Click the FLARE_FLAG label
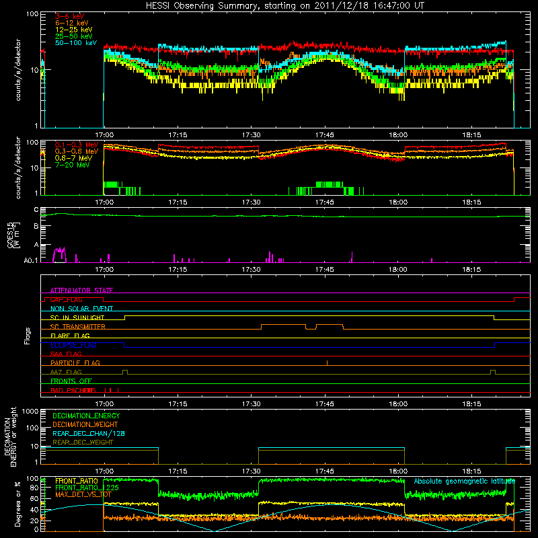The width and height of the screenshot is (538, 538). coord(70,336)
